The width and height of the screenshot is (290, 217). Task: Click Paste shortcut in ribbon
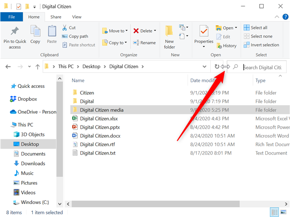[79, 45]
